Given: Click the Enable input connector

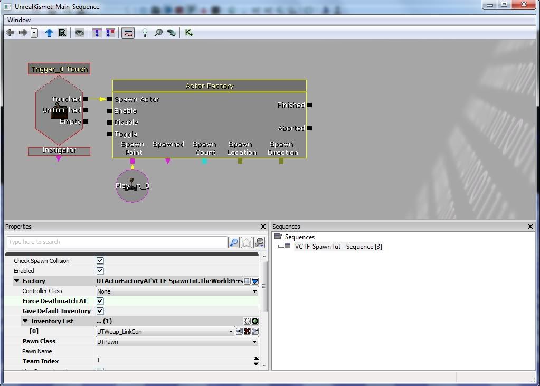Looking at the screenshot, I should 109,111.
